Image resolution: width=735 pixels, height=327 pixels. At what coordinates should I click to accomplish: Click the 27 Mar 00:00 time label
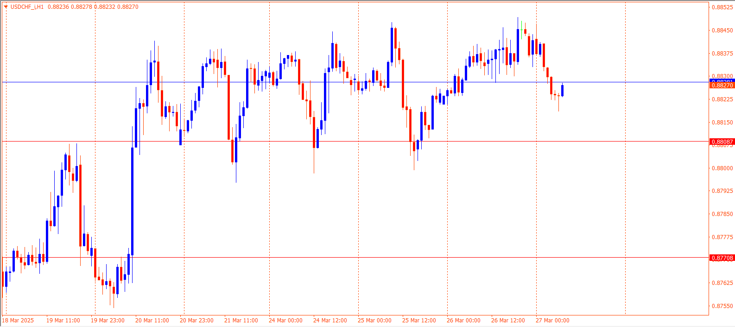tap(552, 321)
